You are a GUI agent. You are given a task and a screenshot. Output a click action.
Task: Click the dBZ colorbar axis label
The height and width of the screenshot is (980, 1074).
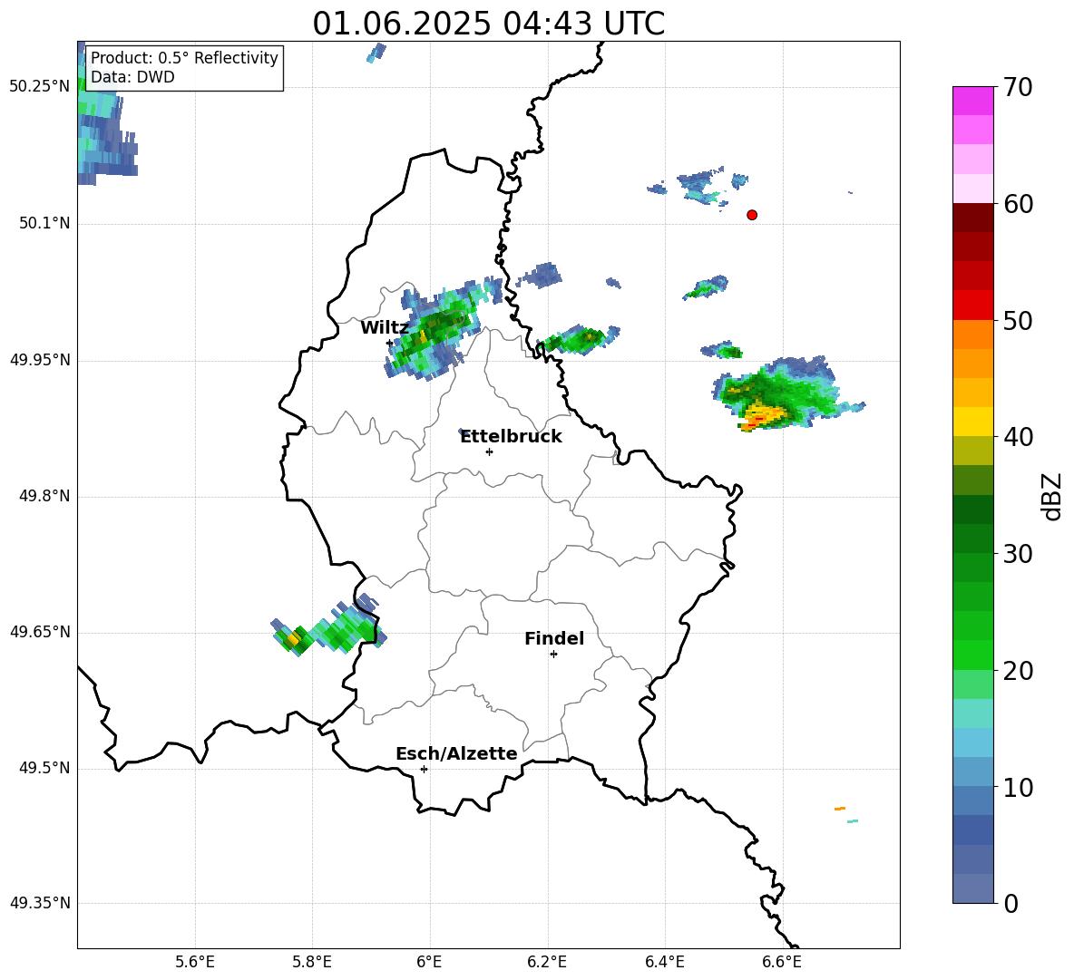click(x=1051, y=496)
